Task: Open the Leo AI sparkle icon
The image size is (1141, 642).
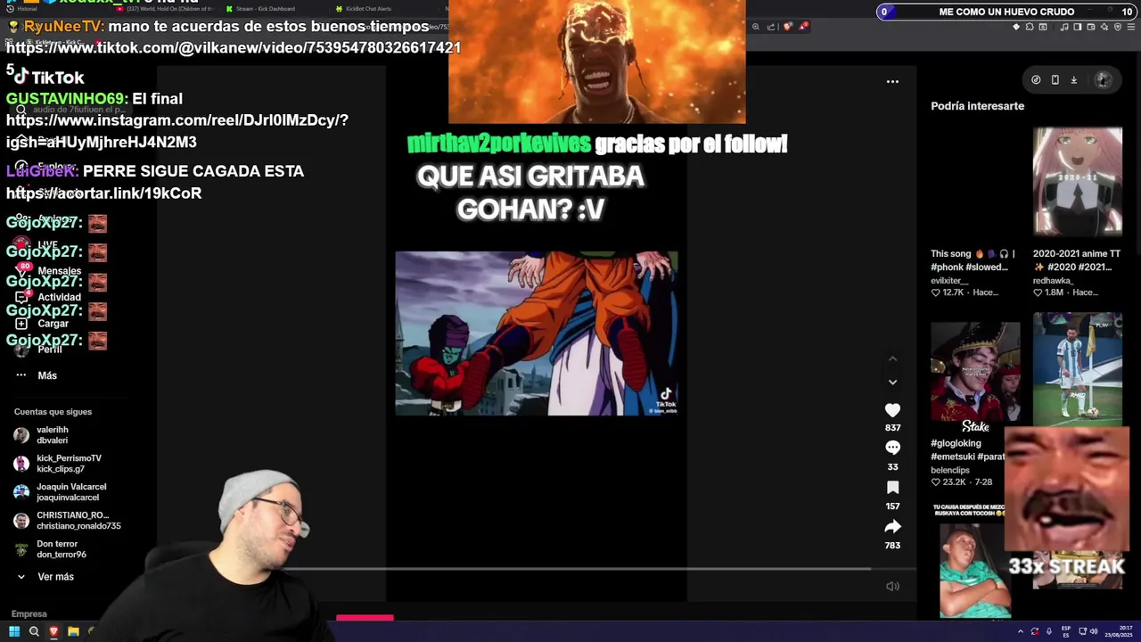Action: pos(1104,27)
